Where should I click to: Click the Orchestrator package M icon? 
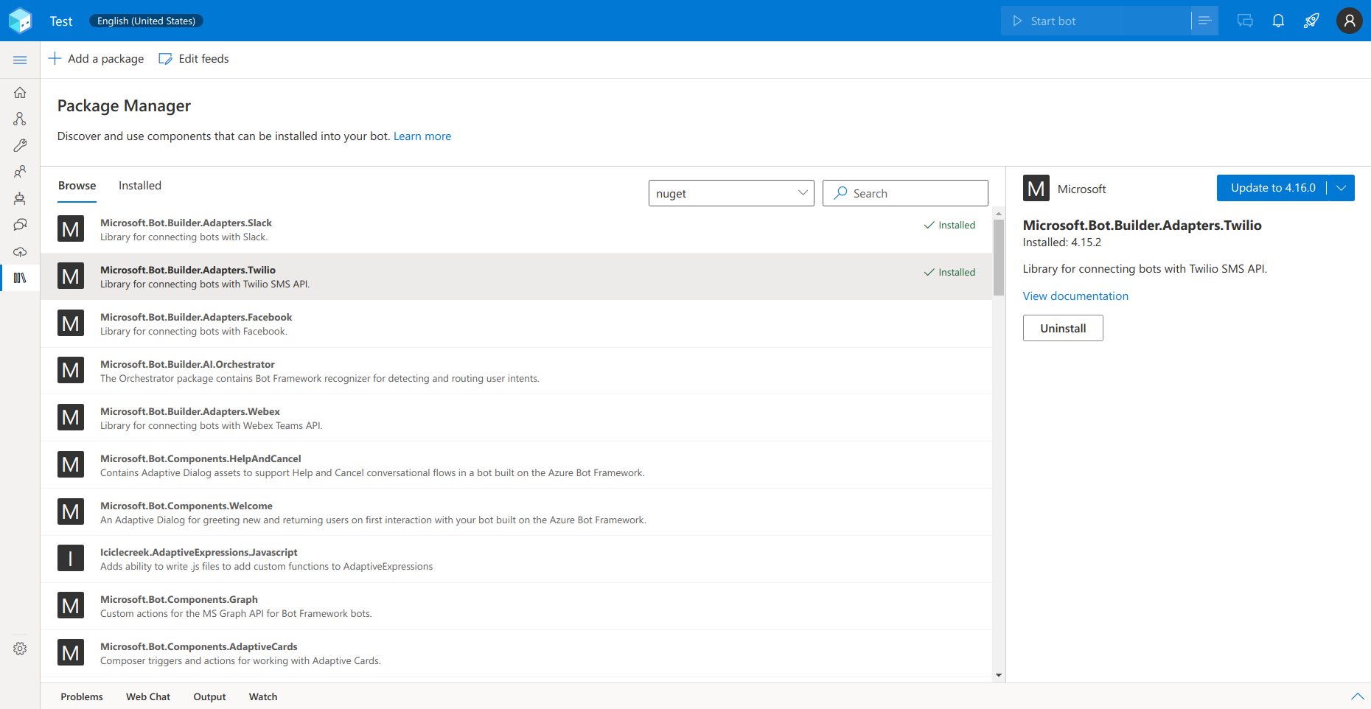tap(71, 371)
